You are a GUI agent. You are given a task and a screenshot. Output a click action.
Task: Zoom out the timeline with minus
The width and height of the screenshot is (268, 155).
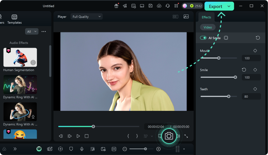click(x=125, y=149)
